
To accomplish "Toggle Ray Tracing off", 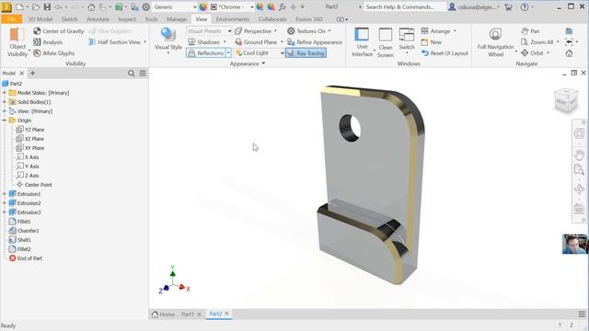I will coord(306,53).
